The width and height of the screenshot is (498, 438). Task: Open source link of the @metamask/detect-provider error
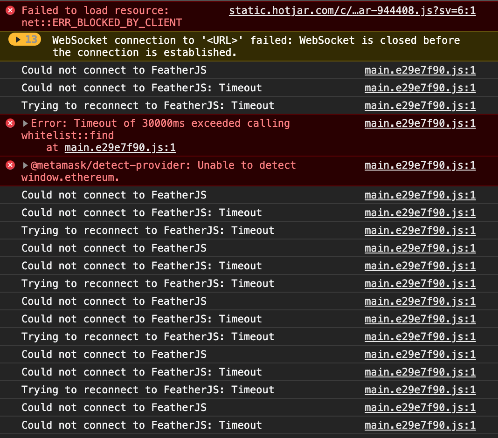[420, 165]
